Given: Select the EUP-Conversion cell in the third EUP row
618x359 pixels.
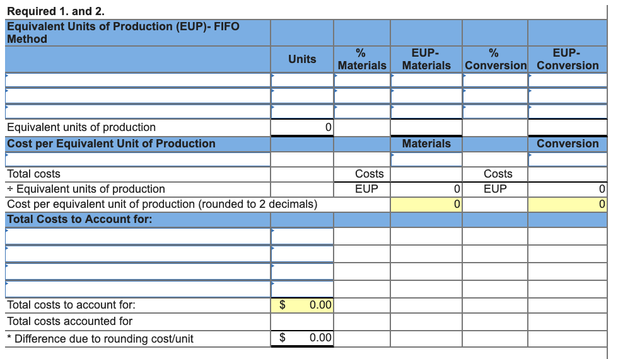Looking at the screenshot, I should [x=568, y=111].
